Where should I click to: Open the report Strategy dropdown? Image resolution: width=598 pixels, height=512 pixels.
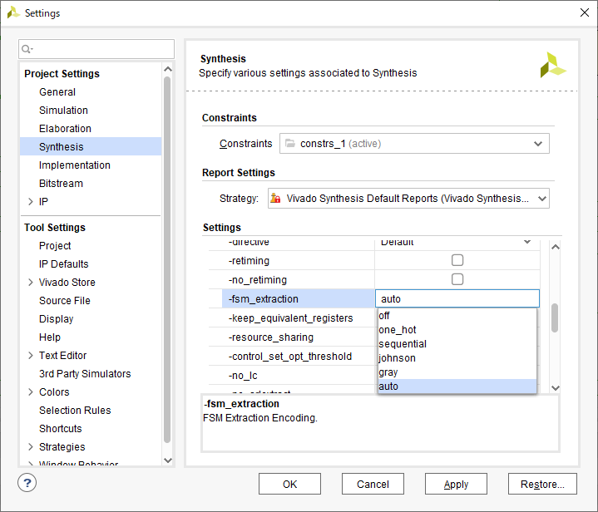point(542,199)
